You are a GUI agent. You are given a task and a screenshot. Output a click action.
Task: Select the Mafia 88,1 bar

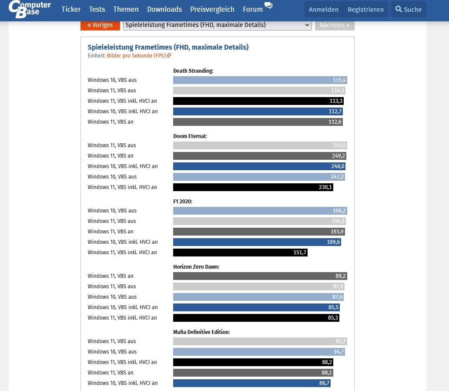coord(253,373)
